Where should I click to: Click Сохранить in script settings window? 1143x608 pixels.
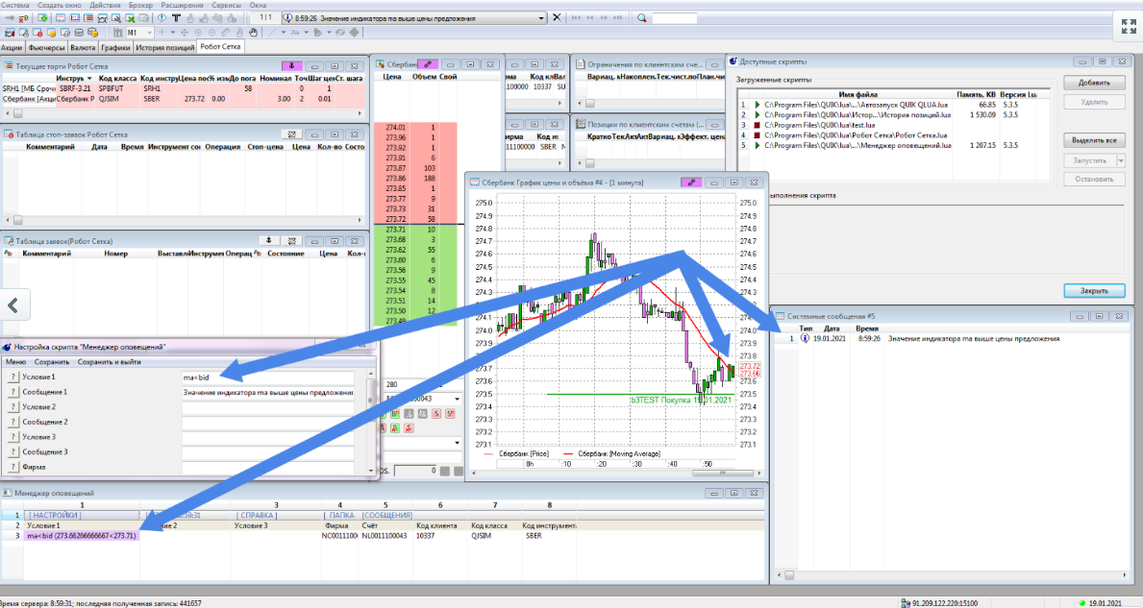click(52, 362)
